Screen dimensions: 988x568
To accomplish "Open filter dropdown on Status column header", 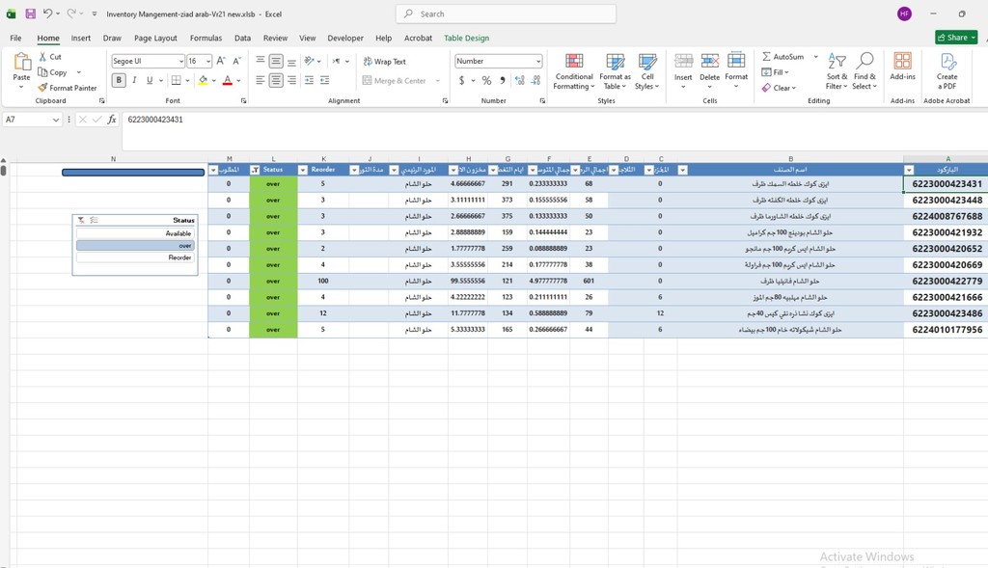I will [255, 170].
